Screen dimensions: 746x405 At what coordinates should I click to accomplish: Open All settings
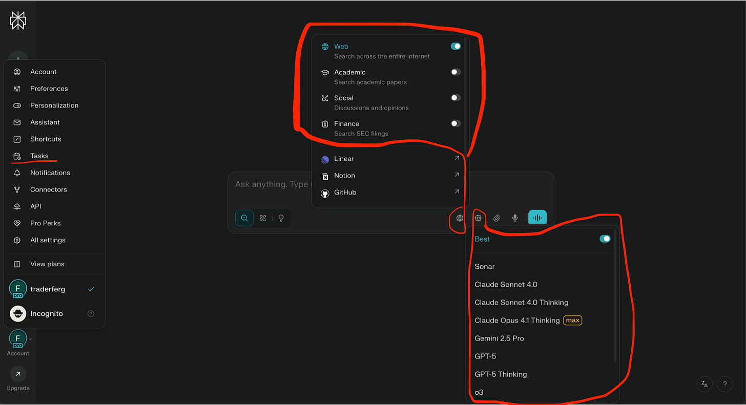coord(54,240)
